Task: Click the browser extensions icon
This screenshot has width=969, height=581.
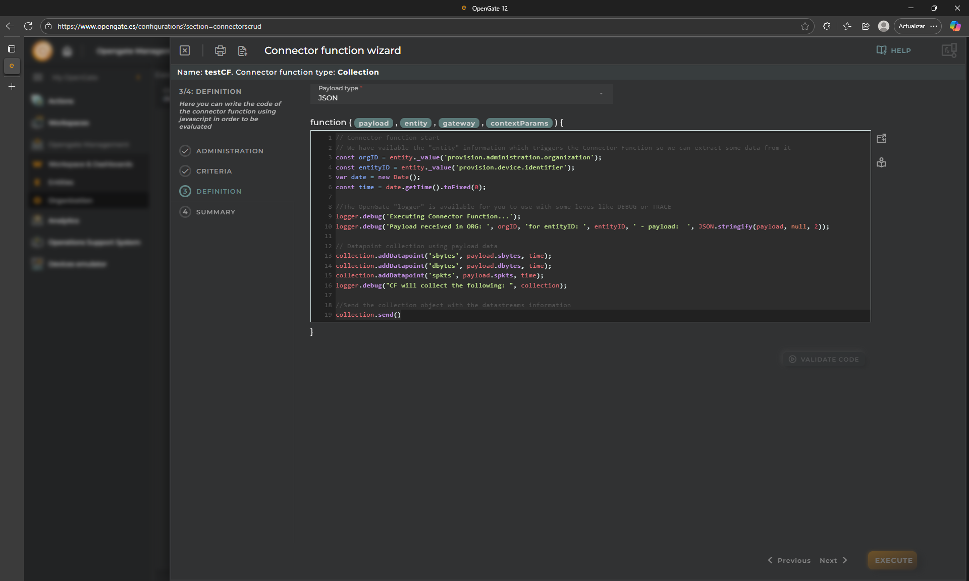Action: tap(827, 26)
